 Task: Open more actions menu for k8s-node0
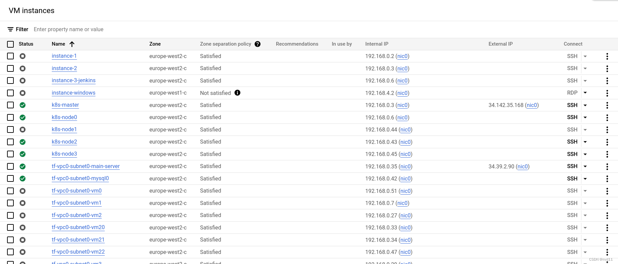pos(607,117)
